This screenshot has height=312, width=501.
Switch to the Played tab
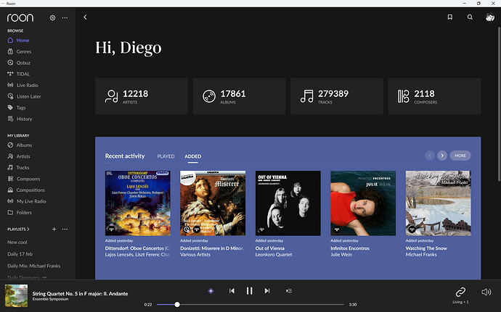point(166,156)
